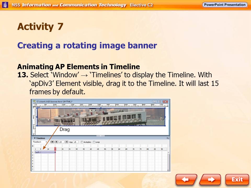Click the banner.html title bar text
The image size is (251, 188).
[55, 102]
